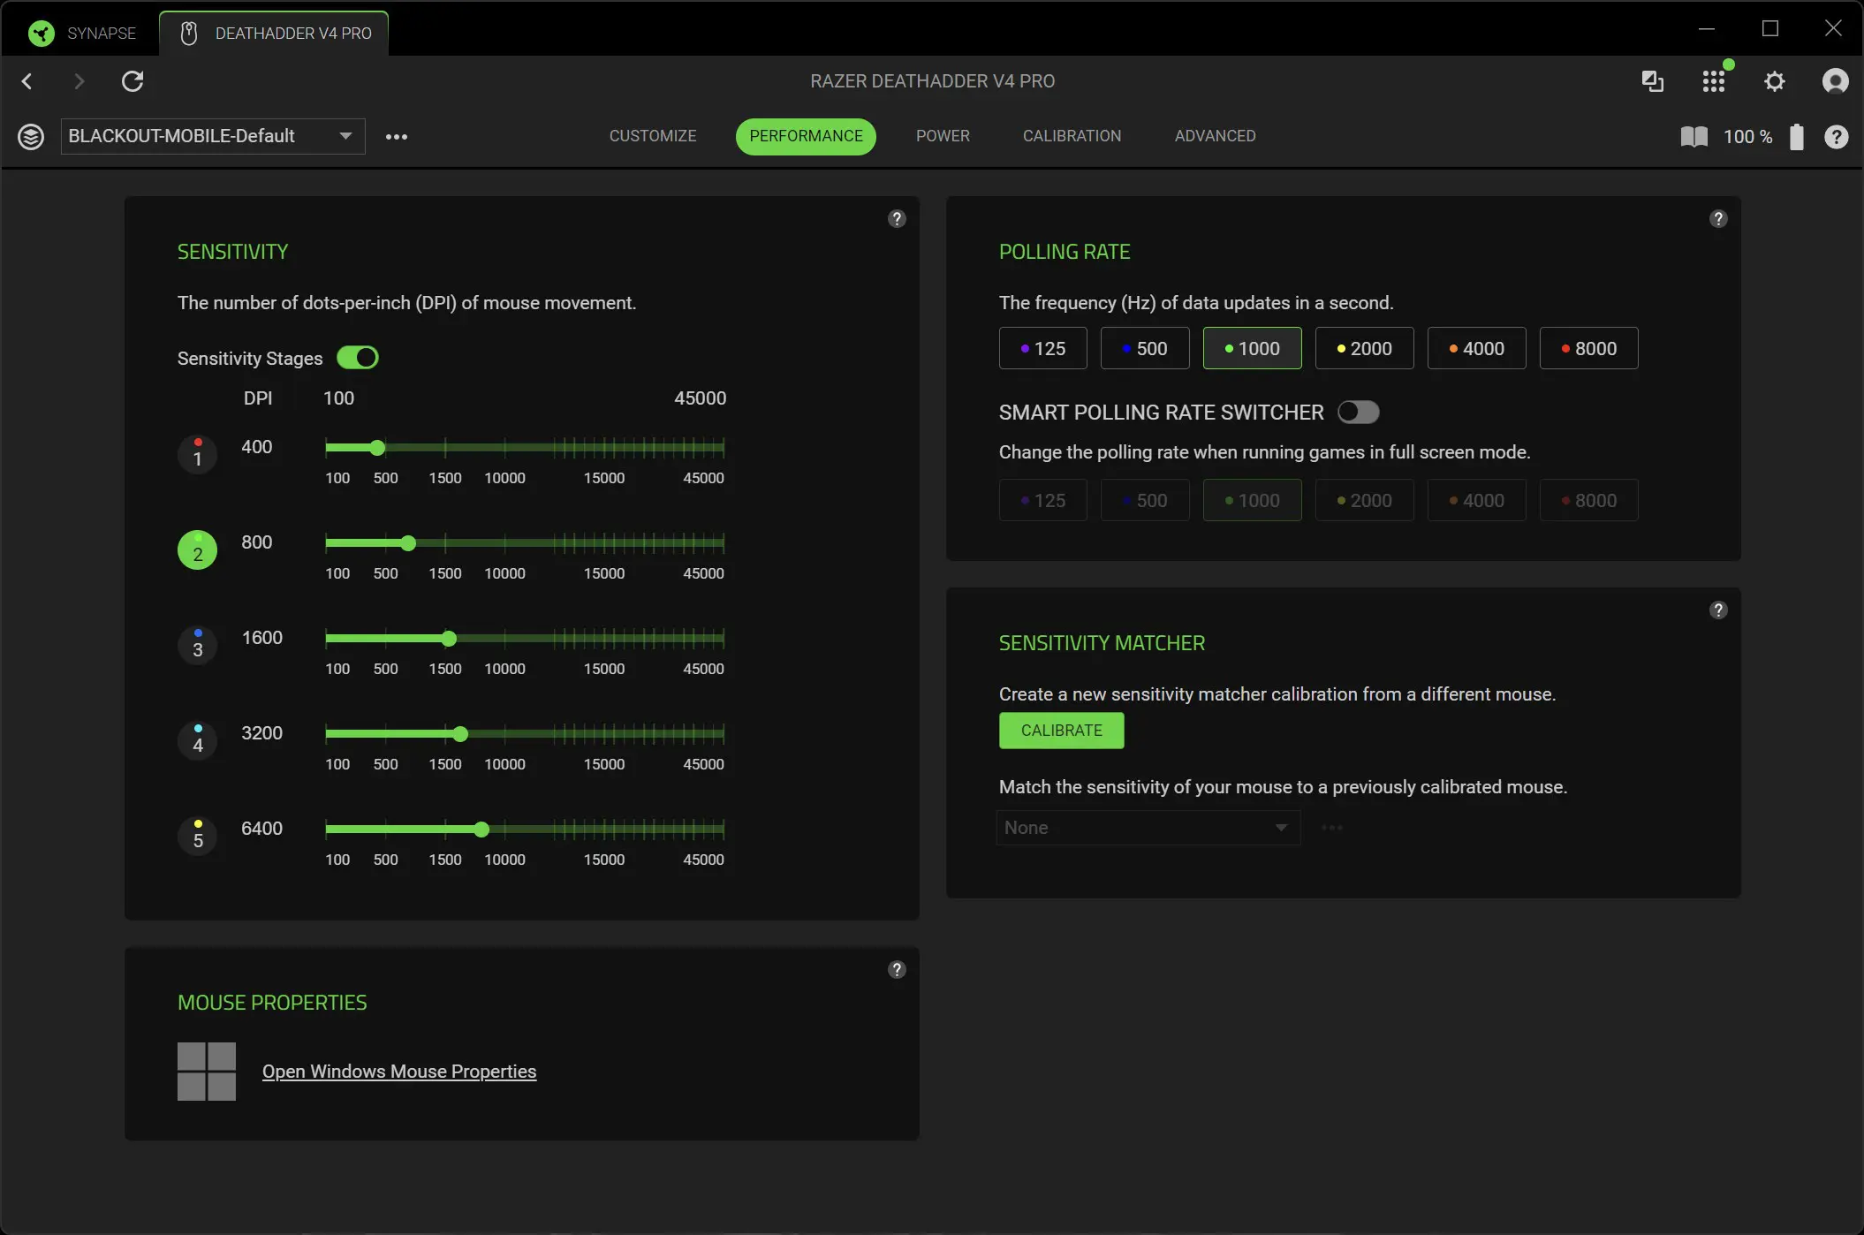Open the Power tab
This screenshot has width=1864, height=1235.
943,136
